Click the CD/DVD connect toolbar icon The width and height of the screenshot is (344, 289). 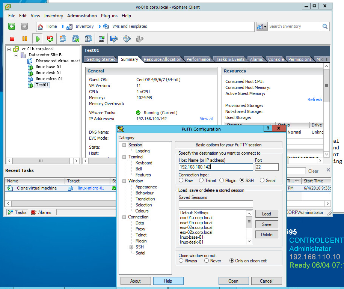tap(127, 39)
